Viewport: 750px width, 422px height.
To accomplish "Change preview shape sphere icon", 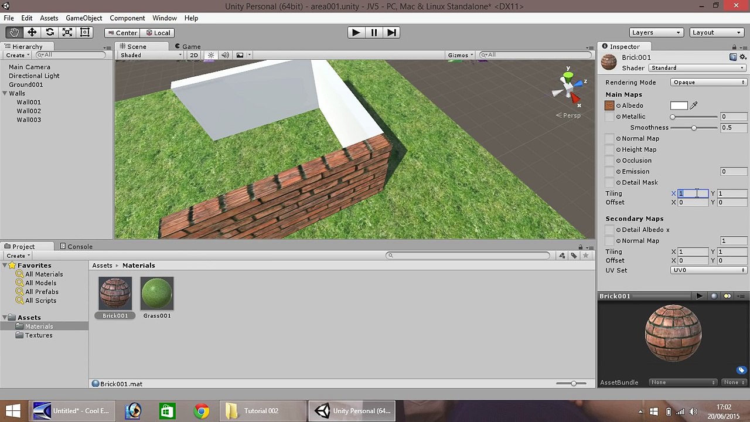I will tap(714, 296).
